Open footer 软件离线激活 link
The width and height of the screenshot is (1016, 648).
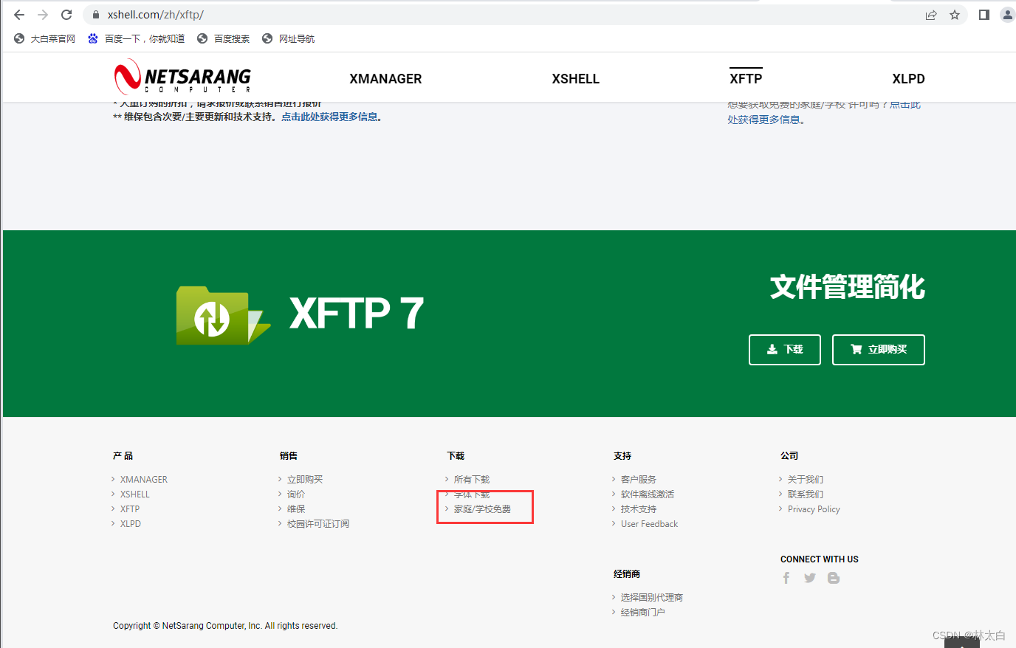coord(648,494)
